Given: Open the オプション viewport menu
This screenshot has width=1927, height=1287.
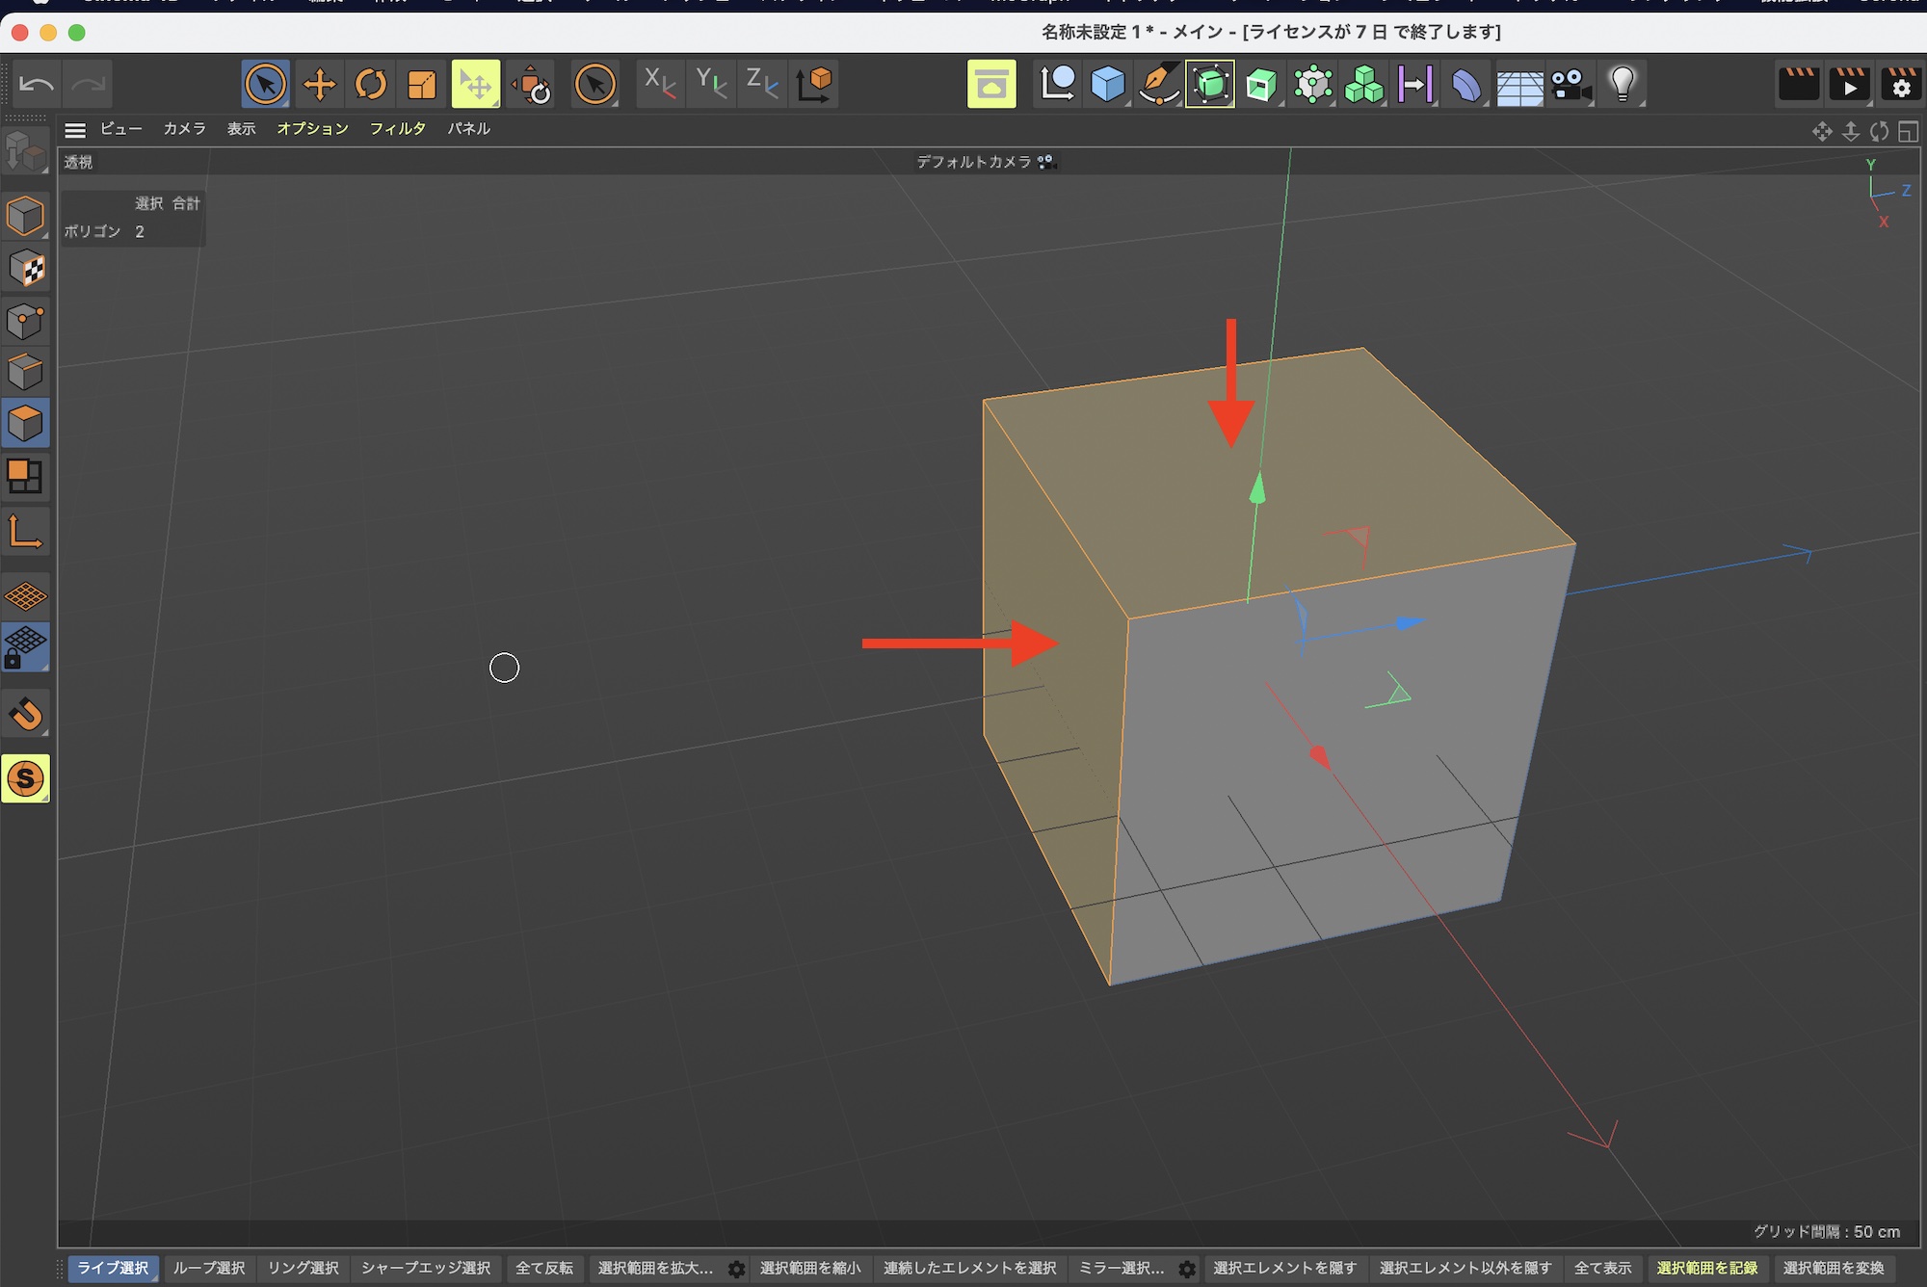Looking at the screenshot, I should pos(312,129).
